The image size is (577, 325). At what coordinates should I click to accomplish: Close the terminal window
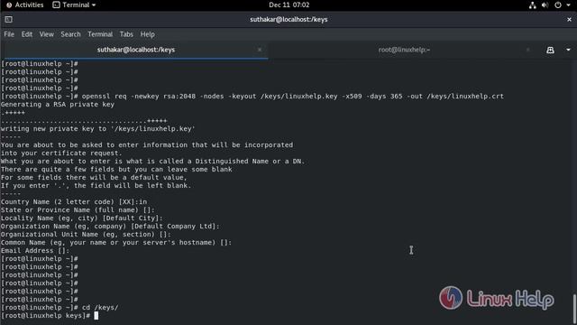[x=569, y=19]
